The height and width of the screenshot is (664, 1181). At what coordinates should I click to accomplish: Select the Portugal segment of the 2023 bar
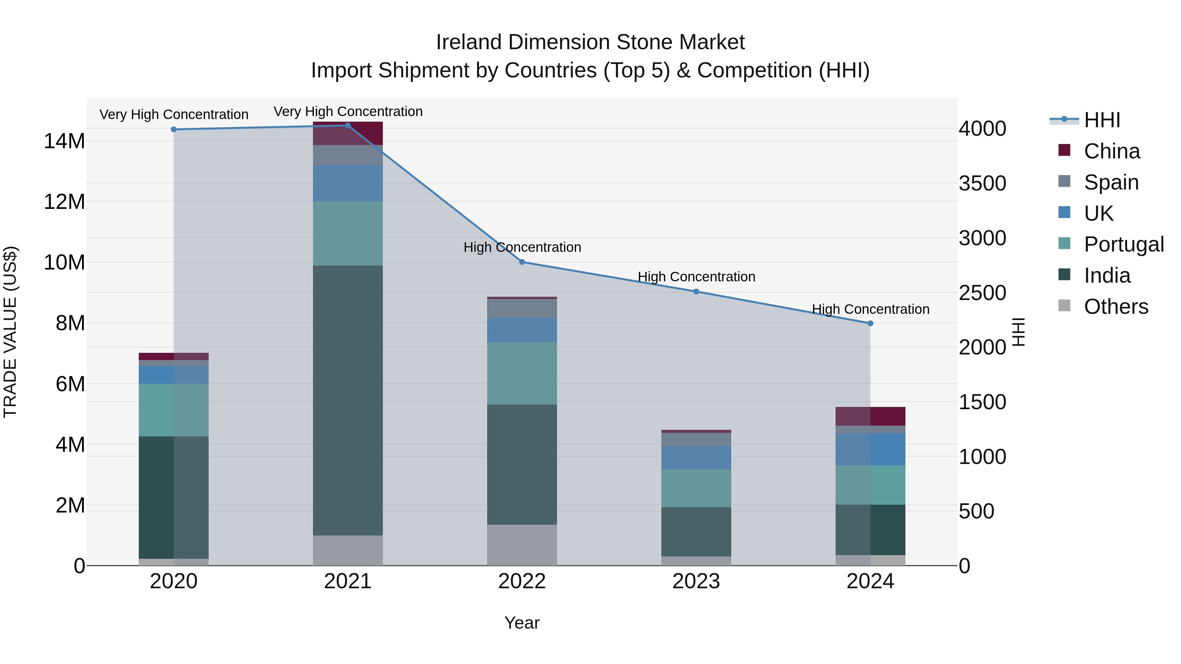click(696, 488)
